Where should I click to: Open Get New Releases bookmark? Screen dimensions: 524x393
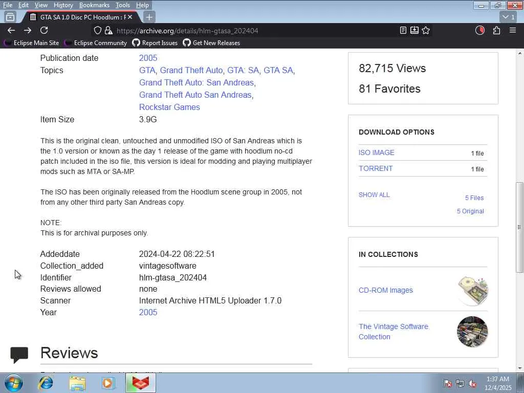(x=211, y=43)
